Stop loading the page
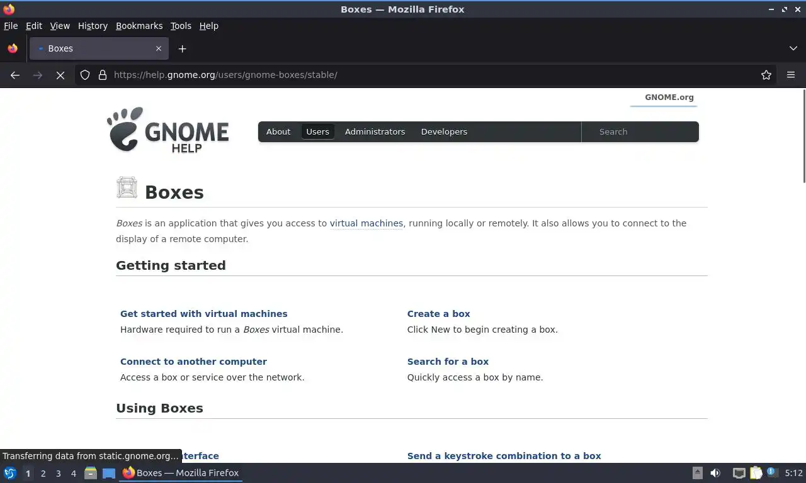The height and width of the screenshot is (483, 806). 60,75
